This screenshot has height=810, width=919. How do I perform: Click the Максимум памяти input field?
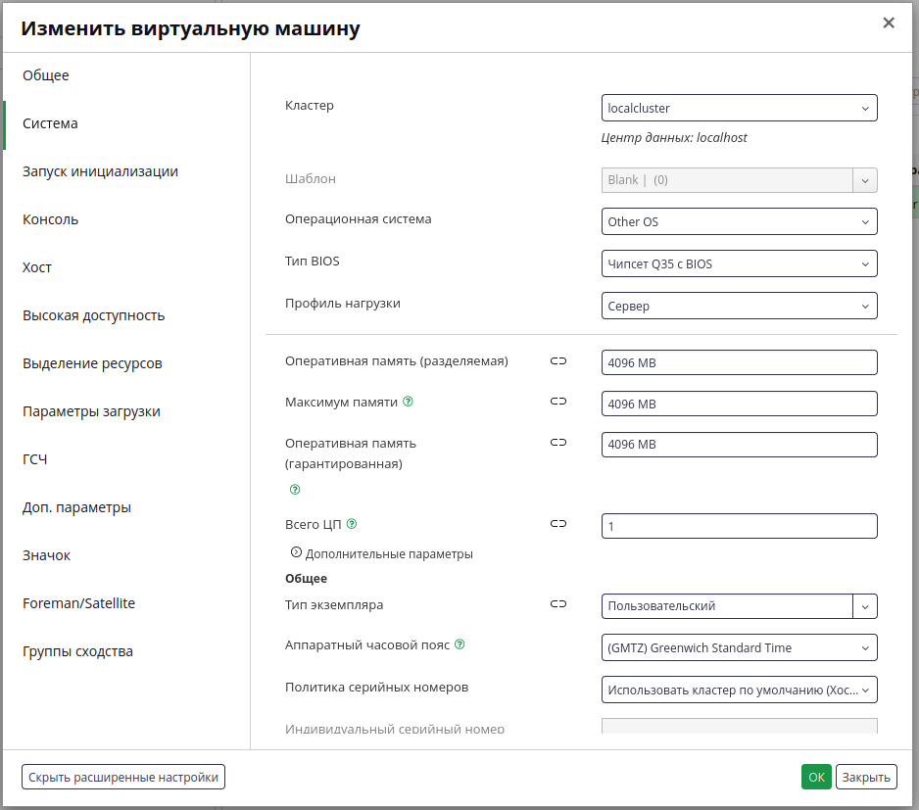pyautogui.click(x=739, y=404)
